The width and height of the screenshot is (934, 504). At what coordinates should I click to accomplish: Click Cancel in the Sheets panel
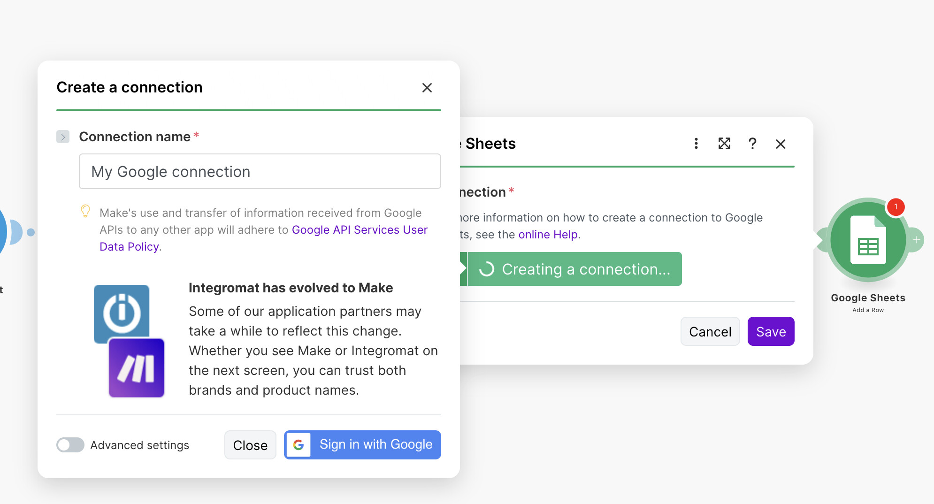pos(710,332)
